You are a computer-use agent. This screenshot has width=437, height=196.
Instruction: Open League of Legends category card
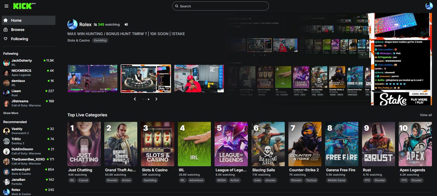[x=231, y=144]
